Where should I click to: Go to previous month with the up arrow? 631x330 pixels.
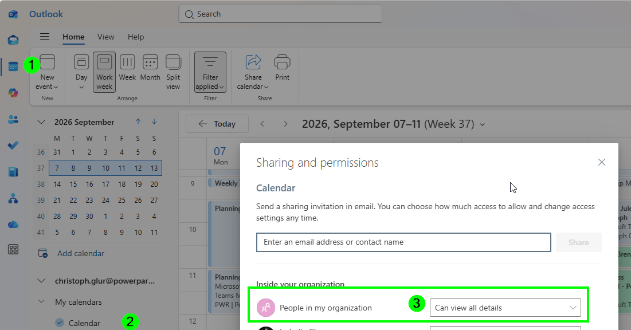click(138, 121)
